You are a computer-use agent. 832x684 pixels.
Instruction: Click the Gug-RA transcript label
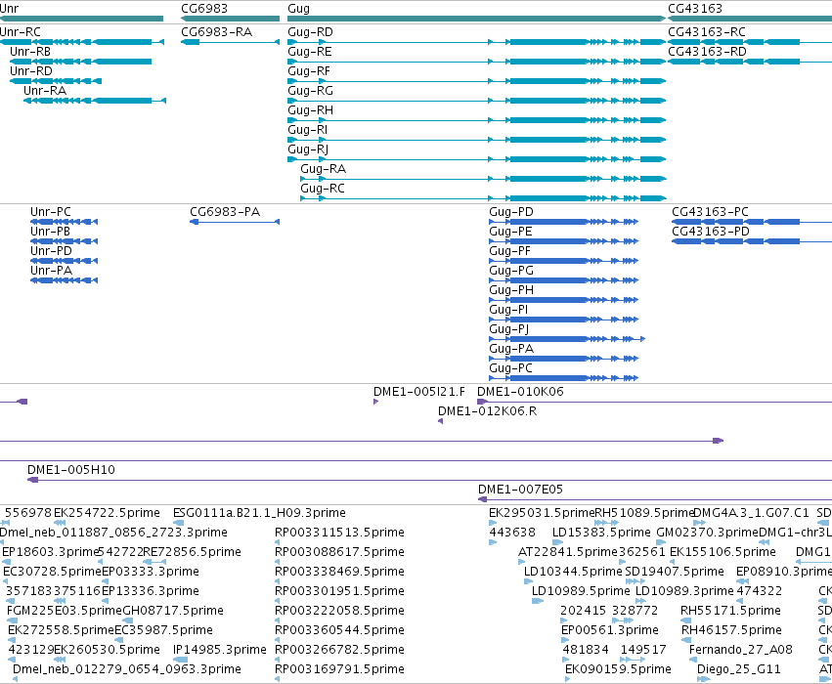(x=324, y=169)
